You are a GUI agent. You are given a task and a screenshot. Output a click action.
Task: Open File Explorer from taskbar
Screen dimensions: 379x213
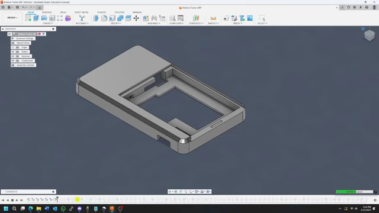[x=38, y=208]
